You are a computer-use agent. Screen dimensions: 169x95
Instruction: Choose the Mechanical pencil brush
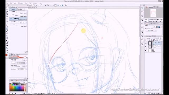tap(18, 19)
